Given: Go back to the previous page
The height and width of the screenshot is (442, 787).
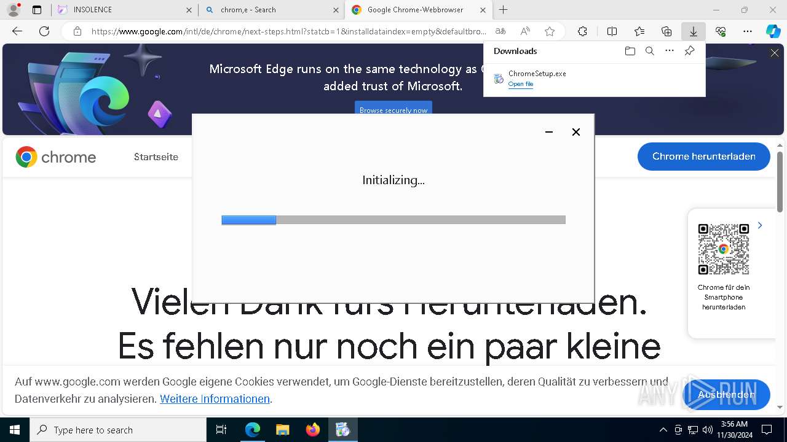Looking at the screenshot, I should point(17,31).
